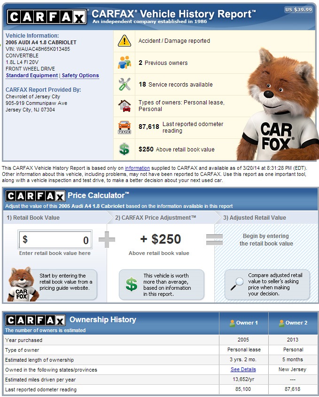Screen dimensions: 319x397
Task: Click the CARFAX logo in Ownership History header
Action: (x=35, y=320)
